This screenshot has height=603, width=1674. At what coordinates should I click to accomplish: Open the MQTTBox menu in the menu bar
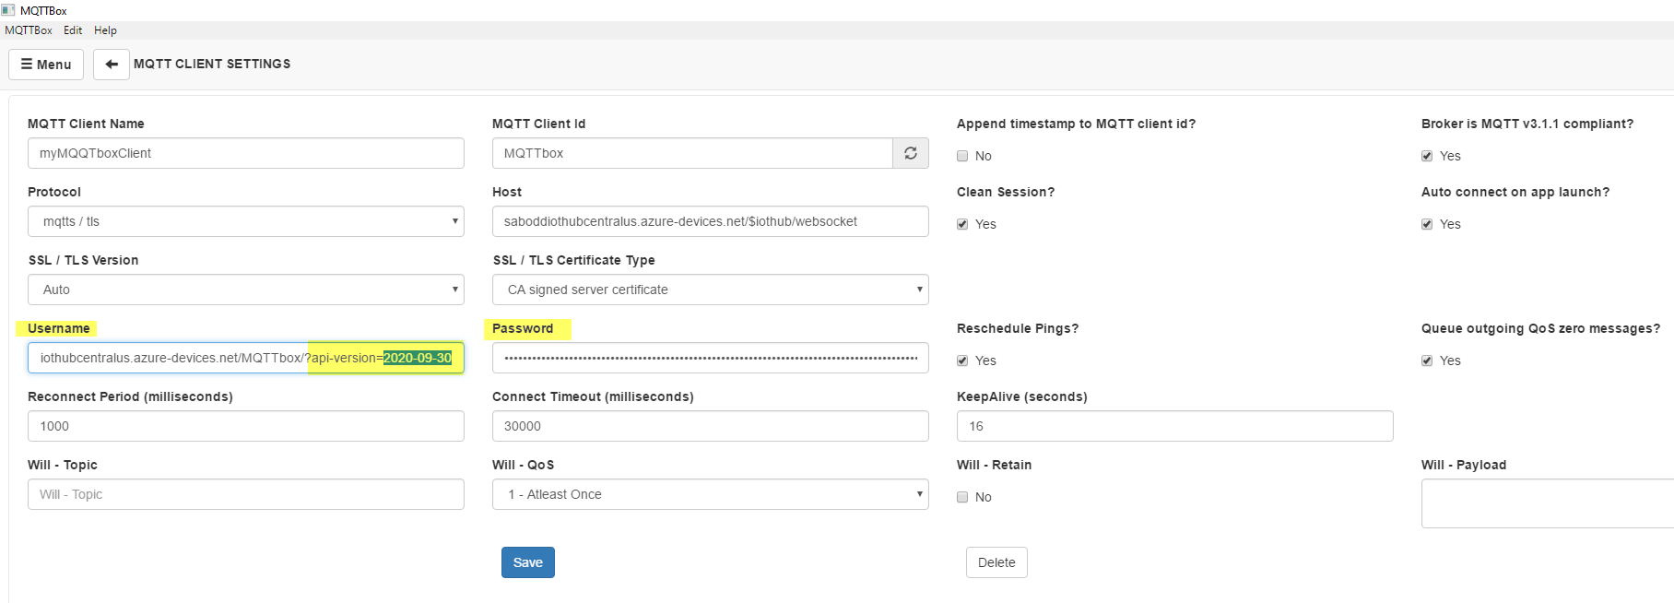tap(29, 30)
